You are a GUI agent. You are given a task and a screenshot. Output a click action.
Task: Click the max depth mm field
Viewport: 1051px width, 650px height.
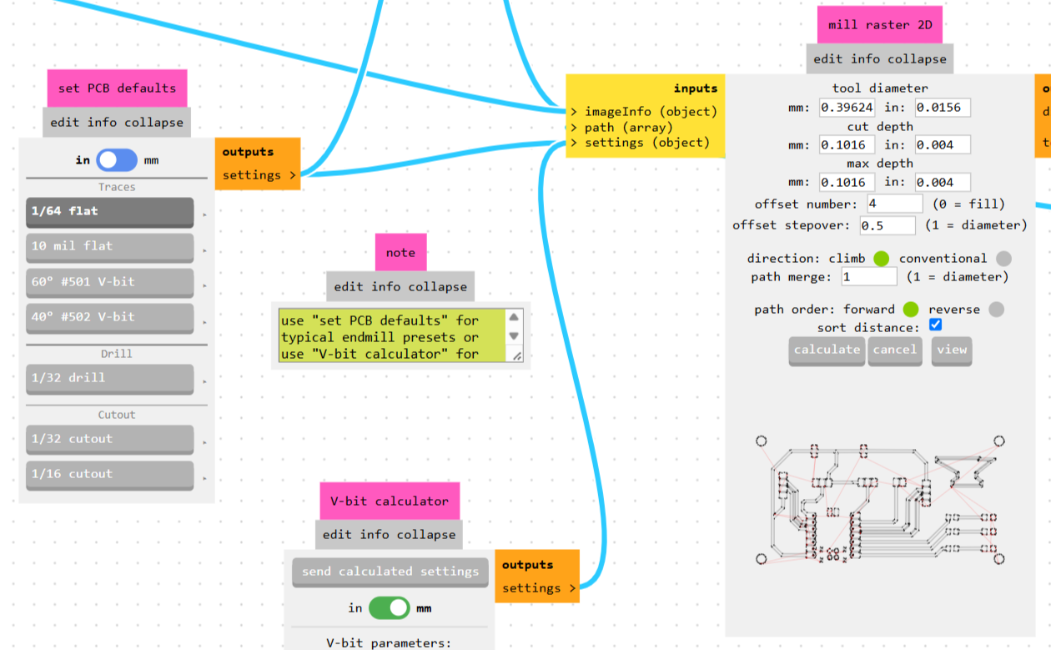(847, 182)
